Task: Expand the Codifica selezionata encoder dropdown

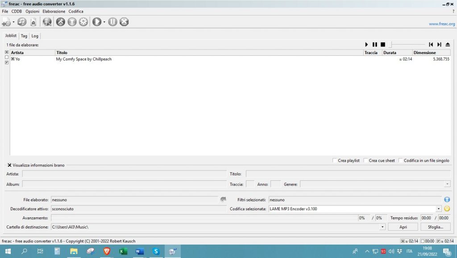Action: (x=439, y=208)
